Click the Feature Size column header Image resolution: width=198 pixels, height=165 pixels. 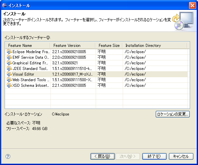pyautogui.click(x=109, y=46)
